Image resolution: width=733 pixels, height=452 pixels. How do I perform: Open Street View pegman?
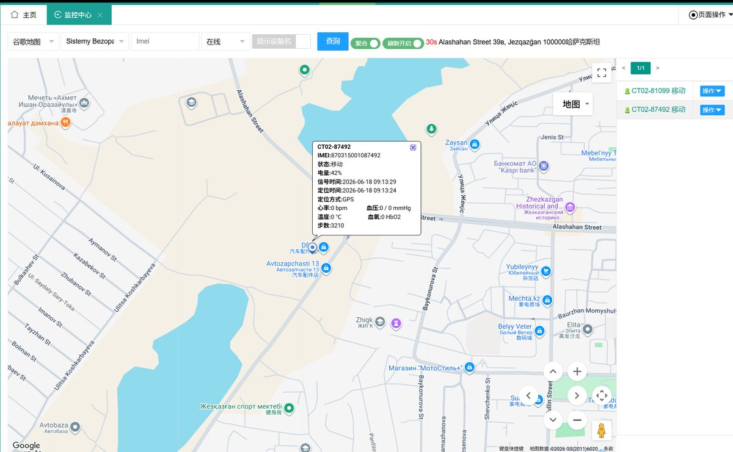(x=602, y=430)
